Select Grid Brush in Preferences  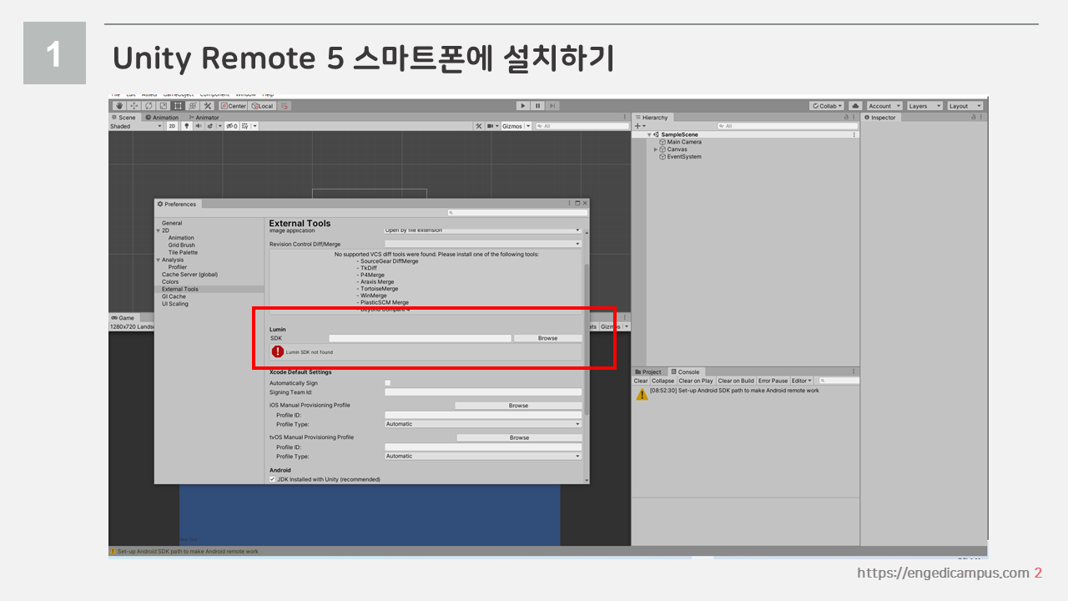(182, 245)
